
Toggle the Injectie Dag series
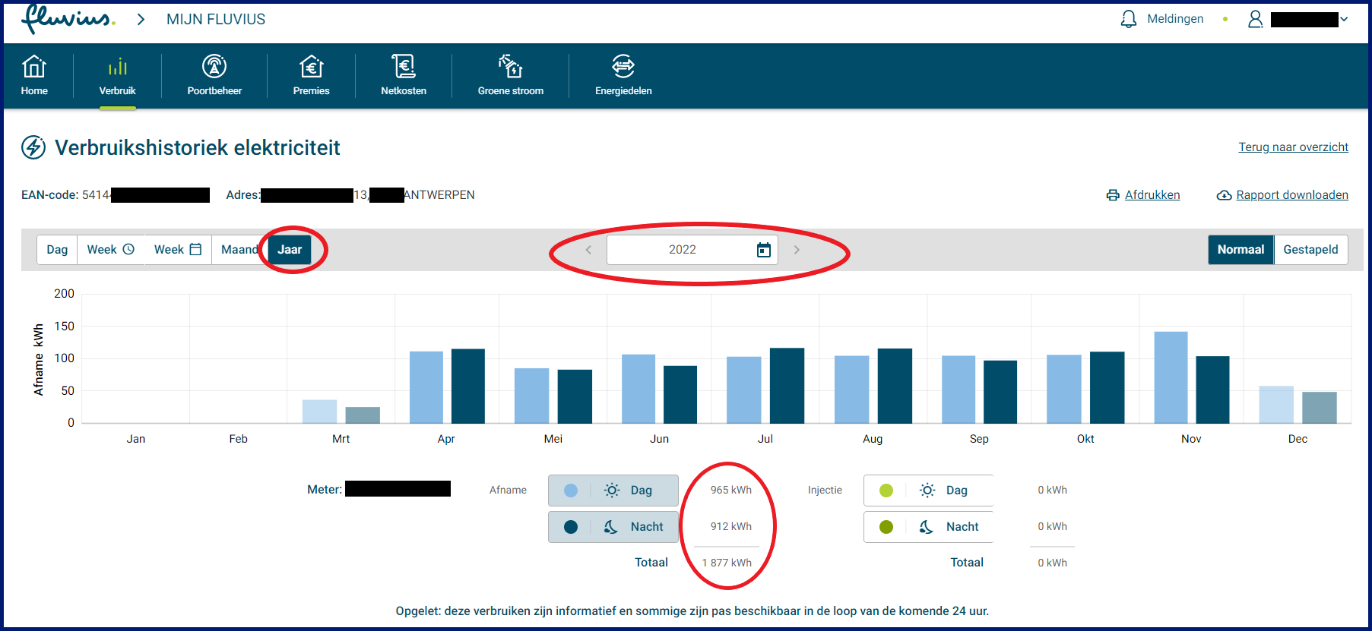click(928, 491)
